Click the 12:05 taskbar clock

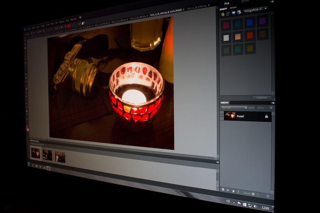pyautogui.click(x=265, y=208)
